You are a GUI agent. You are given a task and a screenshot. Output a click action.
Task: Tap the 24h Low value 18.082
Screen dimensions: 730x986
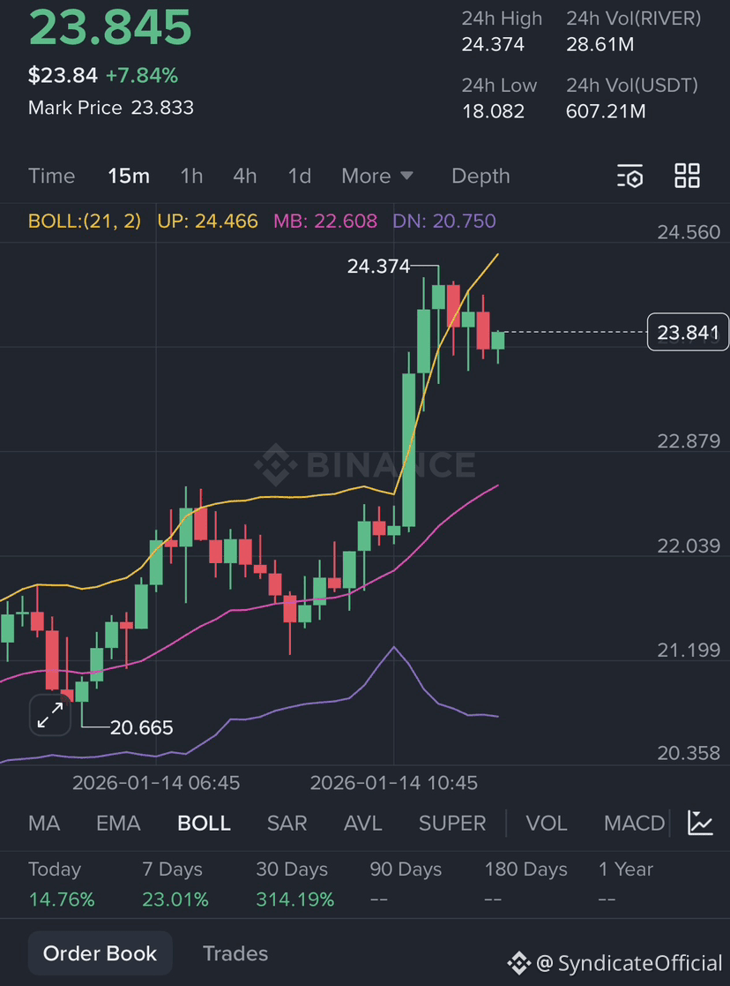tap(493, 111)
